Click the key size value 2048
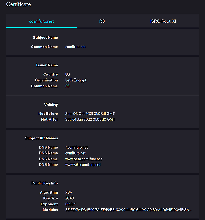205x220 pixels. (x=70, y=198)
